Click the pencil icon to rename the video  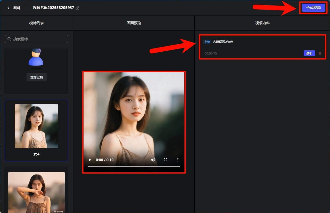[x=77, y=8]
